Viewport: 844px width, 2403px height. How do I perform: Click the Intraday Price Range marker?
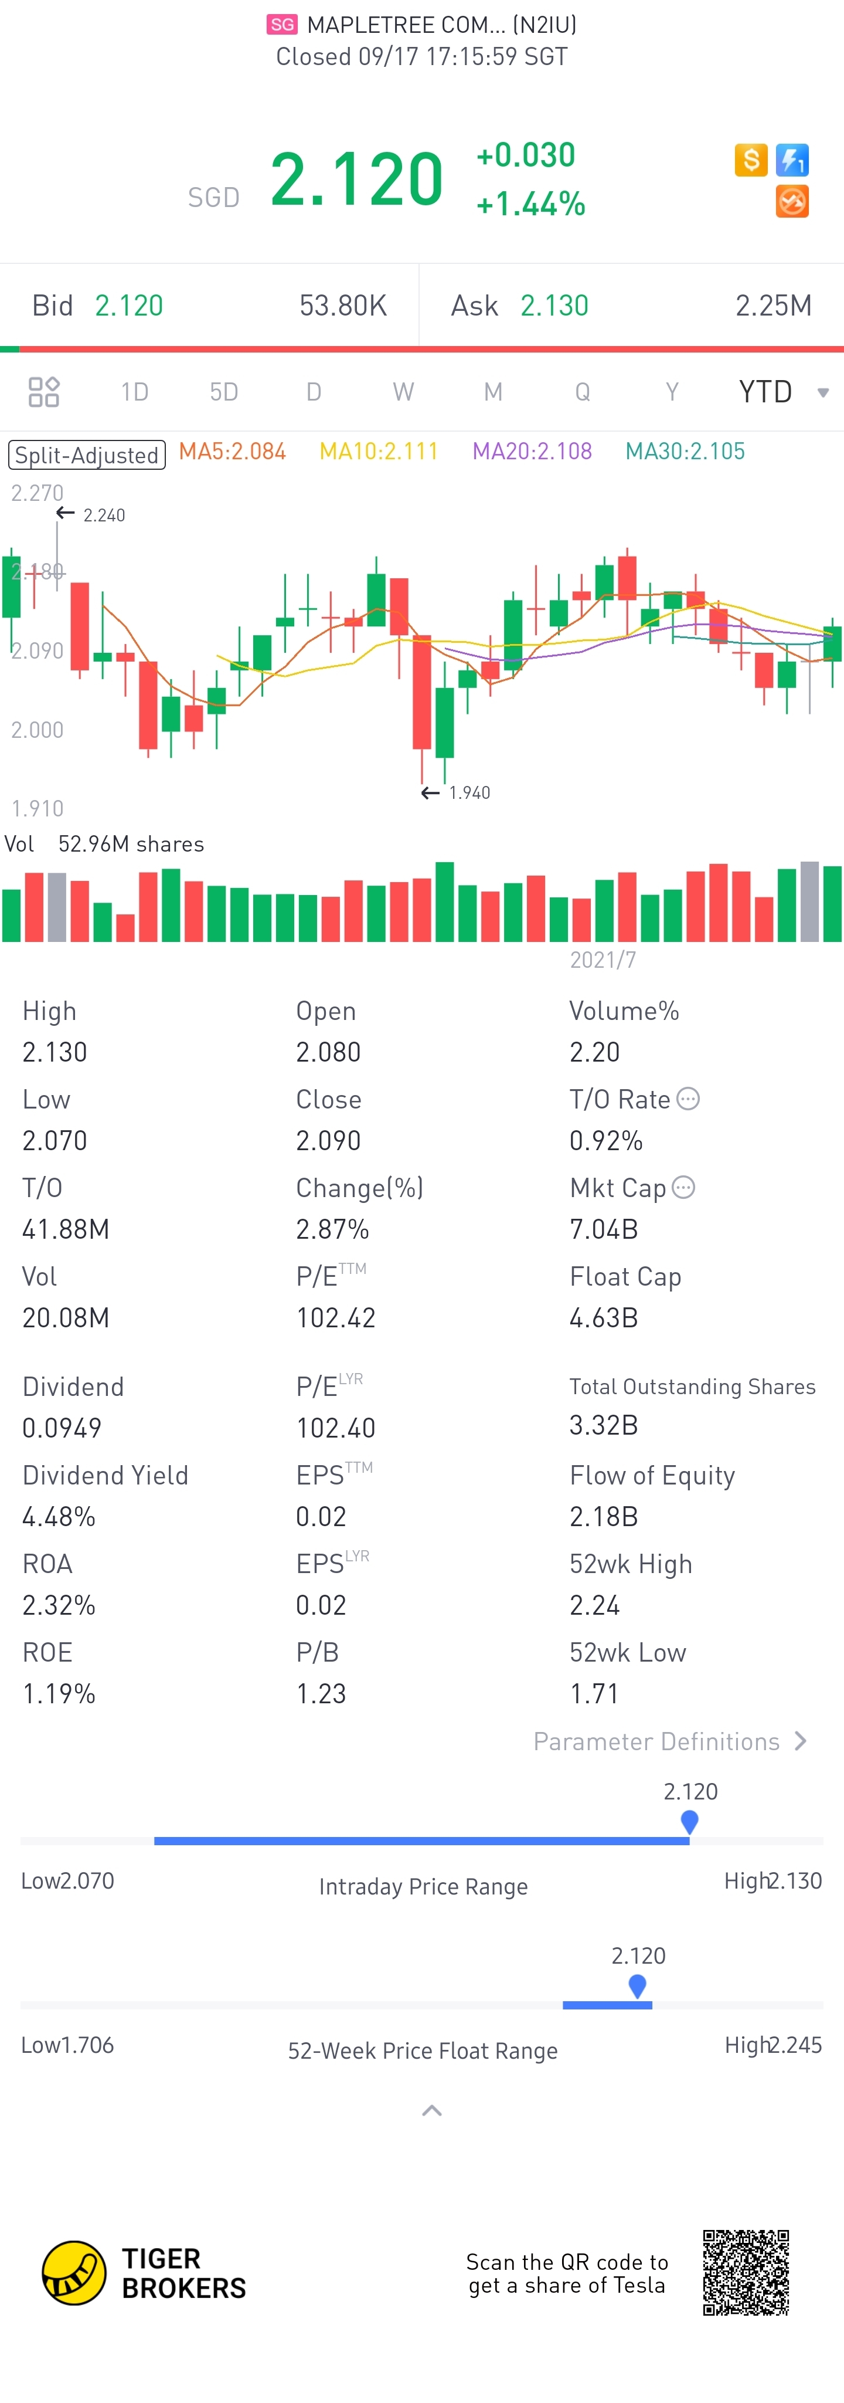click(689, 1821)
